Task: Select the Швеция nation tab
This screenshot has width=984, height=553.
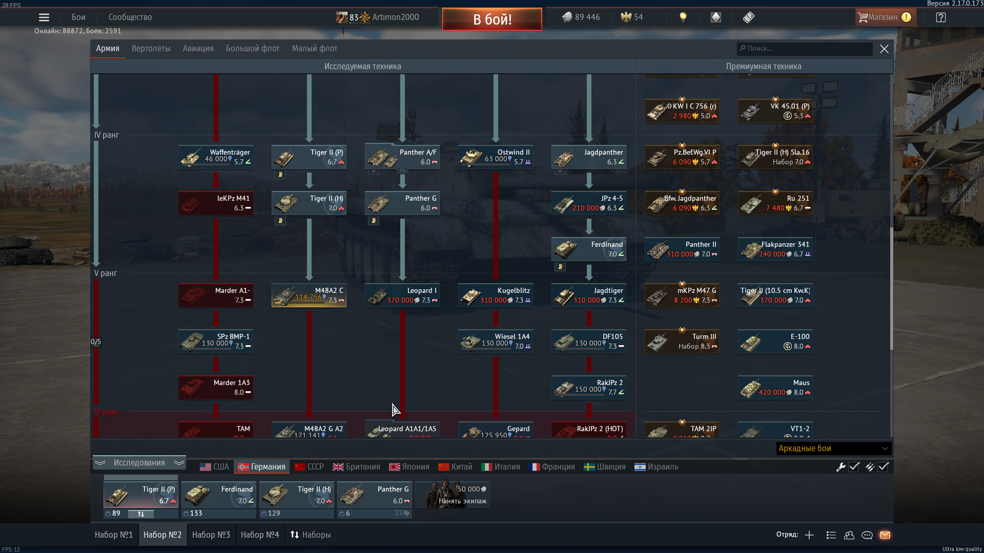Action: tap(605, 467)
